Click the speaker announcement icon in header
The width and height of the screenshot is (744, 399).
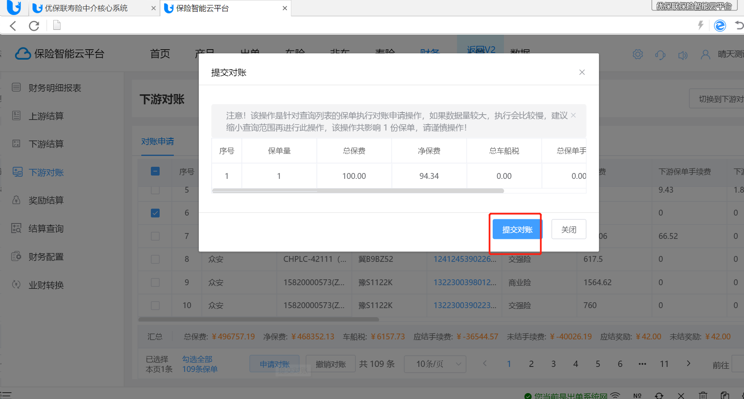pyautogui.click(x=683, y=55)
